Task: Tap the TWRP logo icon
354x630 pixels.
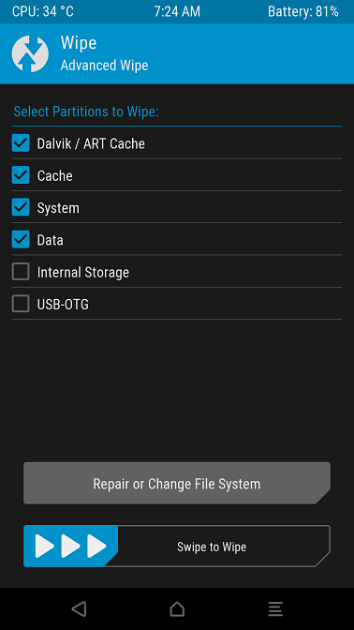Action: (x=30, y=53)
